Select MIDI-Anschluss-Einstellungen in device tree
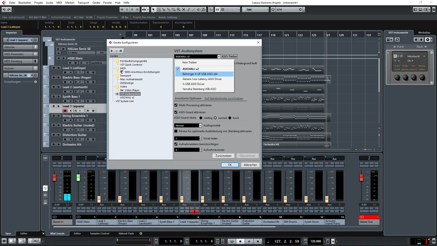437x246 pixels. [x=142, y=72]
